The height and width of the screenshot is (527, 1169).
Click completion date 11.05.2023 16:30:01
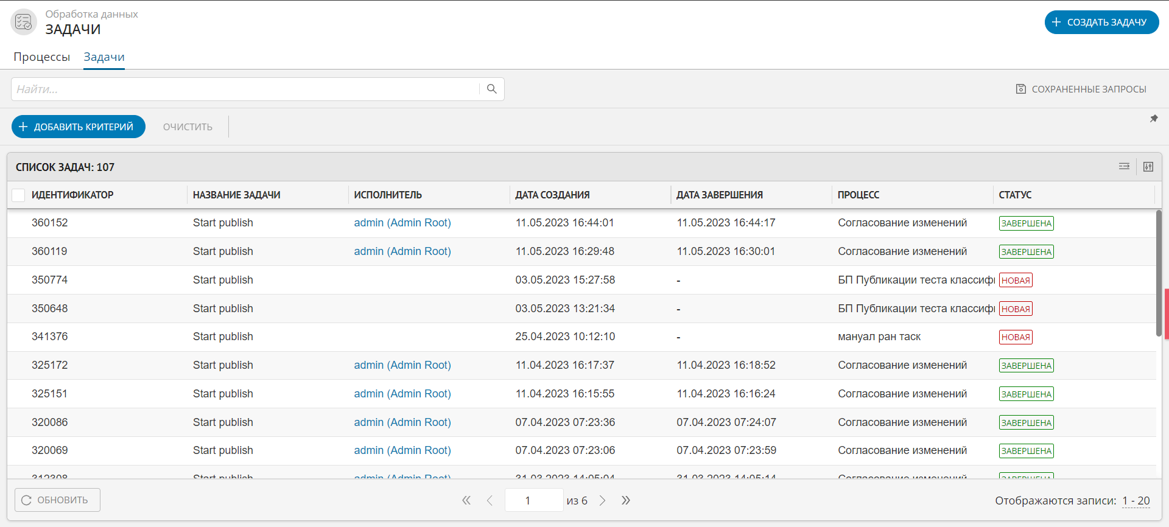click(726, 251)
